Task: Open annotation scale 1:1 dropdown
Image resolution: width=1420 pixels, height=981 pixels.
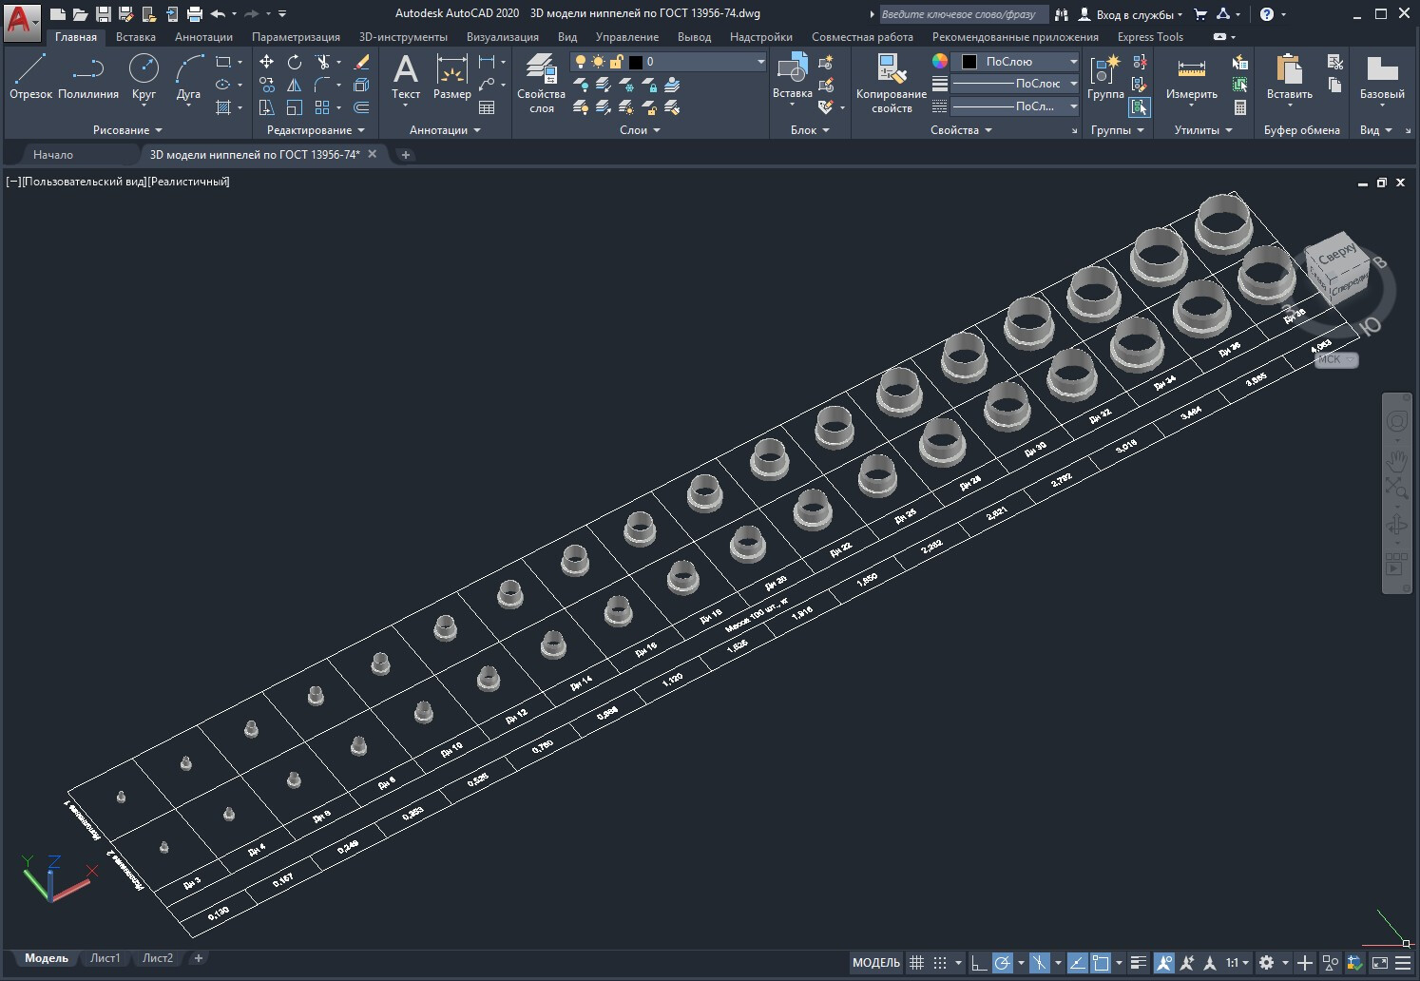Action: (x=1238, y=963)
